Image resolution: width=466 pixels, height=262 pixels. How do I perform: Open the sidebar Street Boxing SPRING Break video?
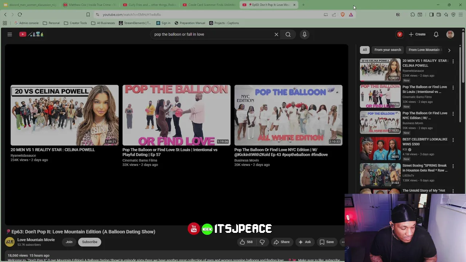pos(380,175)
